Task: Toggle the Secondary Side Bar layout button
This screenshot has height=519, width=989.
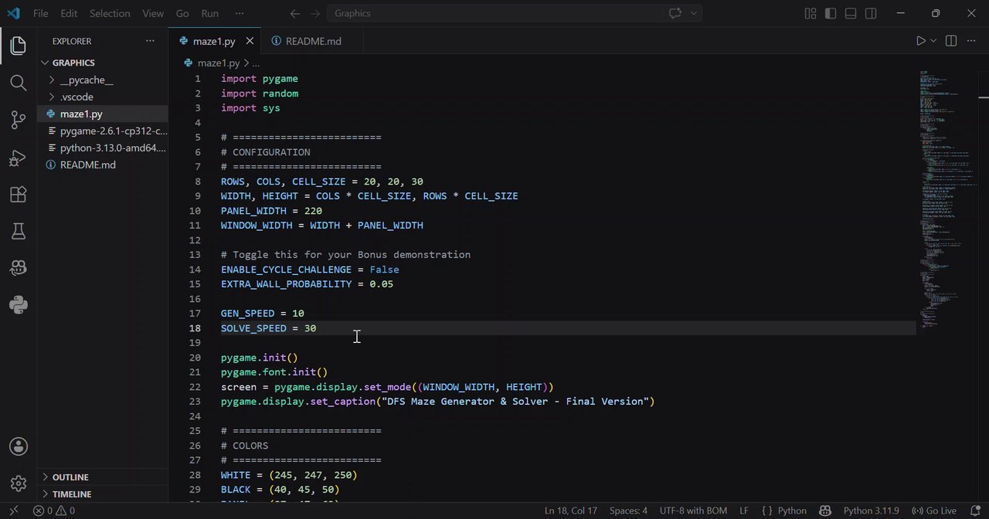Action: pos(871,13)
